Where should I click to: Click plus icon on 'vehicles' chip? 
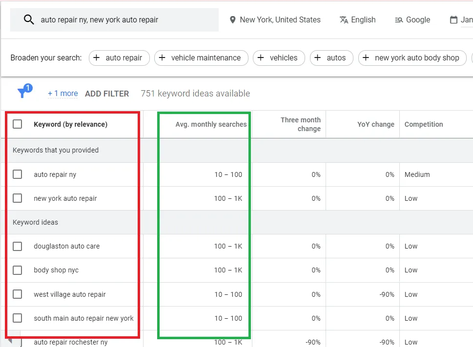[261, 58]
